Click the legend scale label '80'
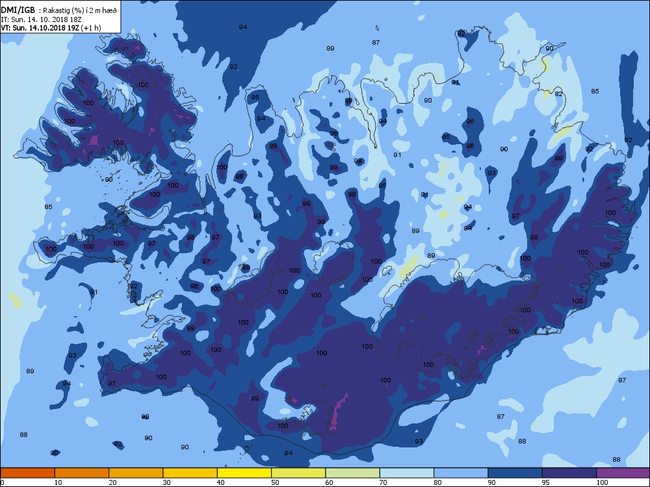 [437, 482]
